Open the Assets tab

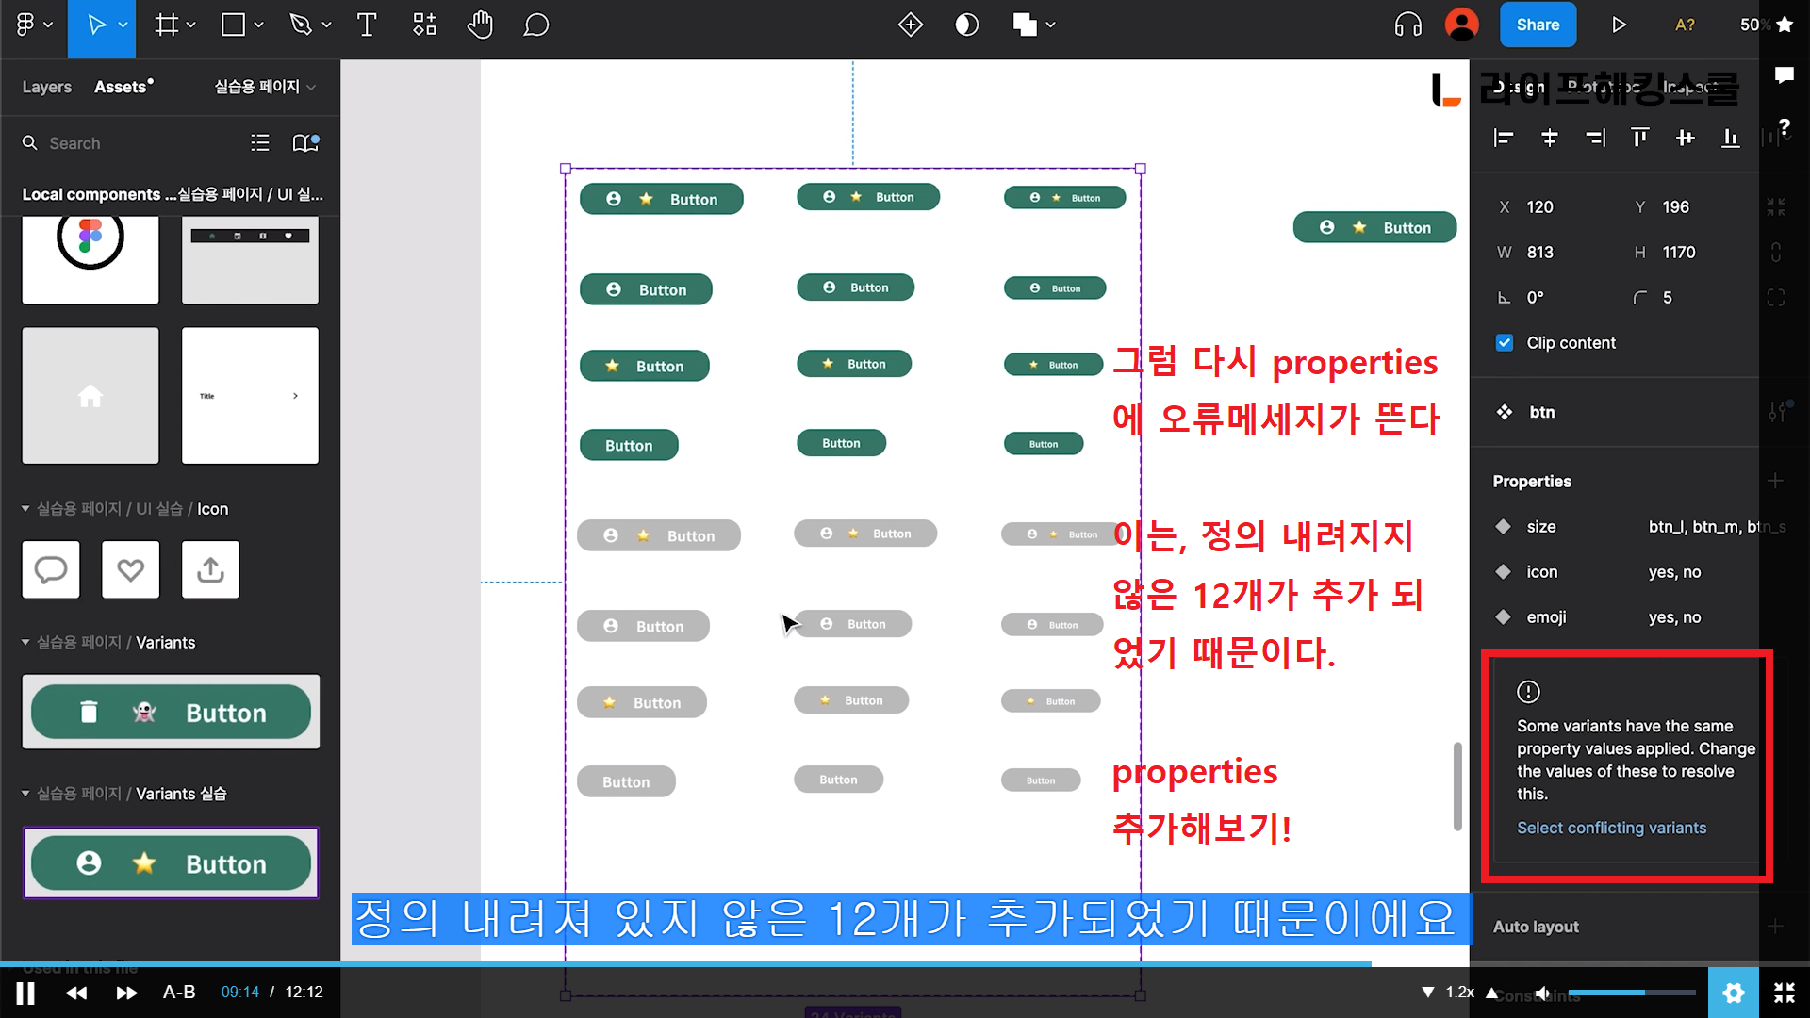click(122, 87)
